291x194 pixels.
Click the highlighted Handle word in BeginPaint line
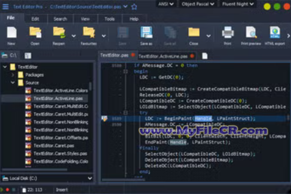point(203,118)
